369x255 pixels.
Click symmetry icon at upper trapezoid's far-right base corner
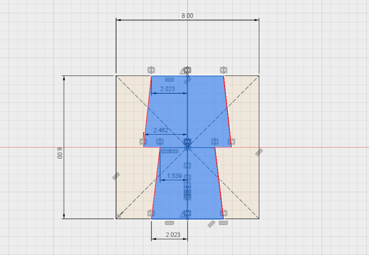tap(231, 141)
